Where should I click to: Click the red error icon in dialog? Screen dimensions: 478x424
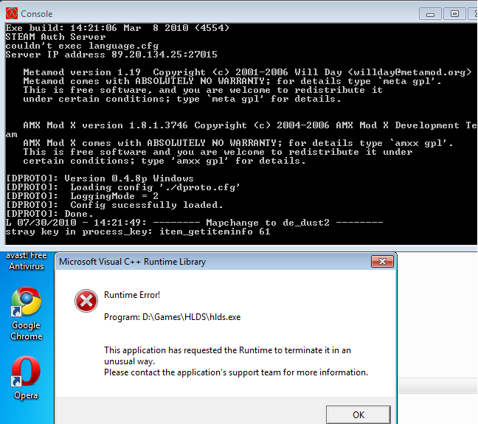(x=86, y=301)
